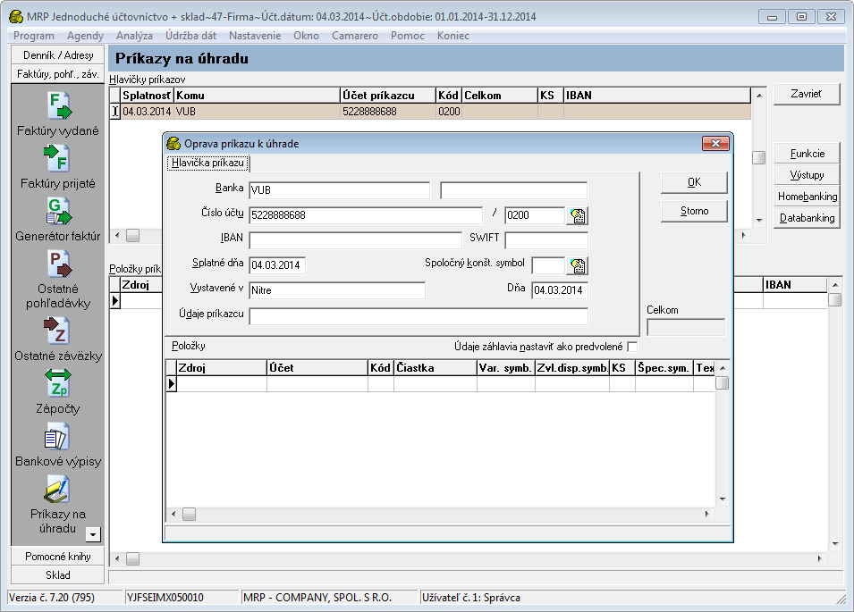The width and height of the screenshot is (854, 612).
Task: Open Bankové výpisy icon
Action: click(x=58, y=436)
